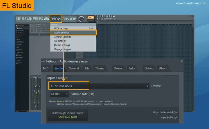
Task: Switch to the General tab in Settings
Action: point(74,68)
